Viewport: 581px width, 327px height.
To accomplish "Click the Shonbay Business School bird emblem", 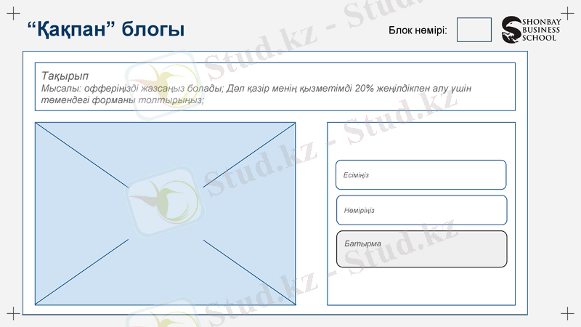I will tap(512, 30).
